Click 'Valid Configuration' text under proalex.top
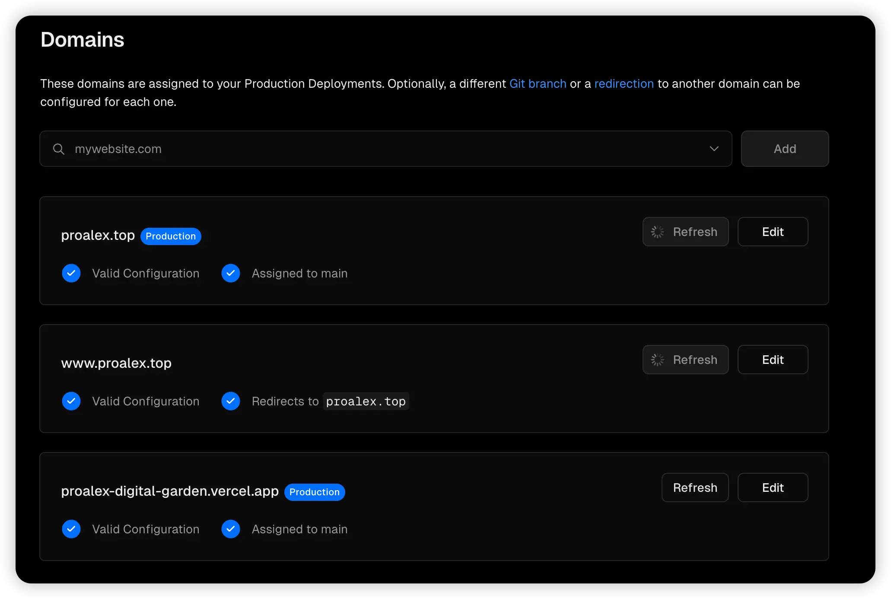The image size is (891, 599). point(146,273)
